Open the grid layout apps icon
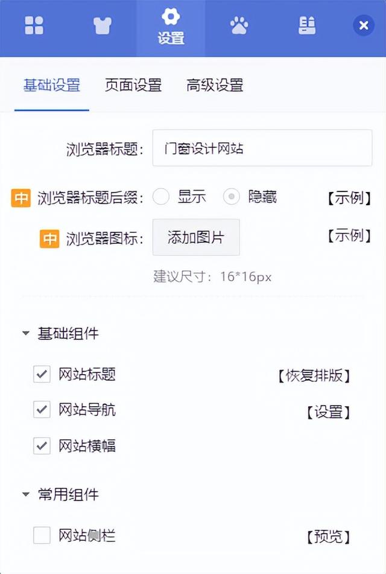Viewport: 386px width, 574px height. click(34, 25)
